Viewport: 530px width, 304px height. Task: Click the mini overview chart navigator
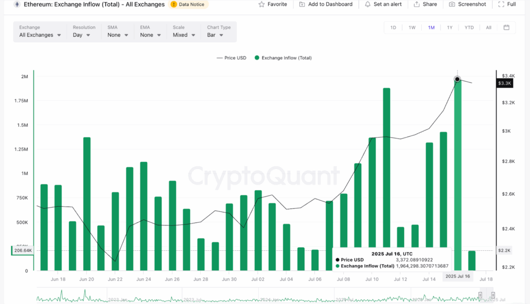[265, 295]
